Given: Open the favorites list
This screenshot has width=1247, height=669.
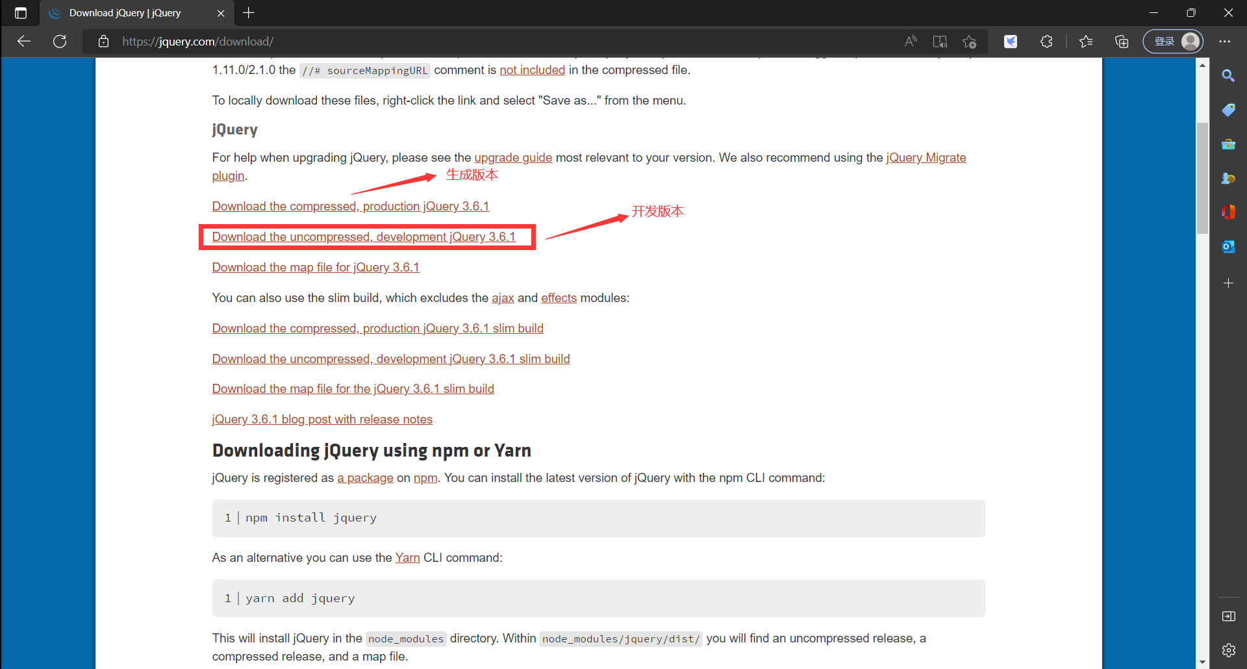Looking at the screenshot, I should tap(1086, 42).
